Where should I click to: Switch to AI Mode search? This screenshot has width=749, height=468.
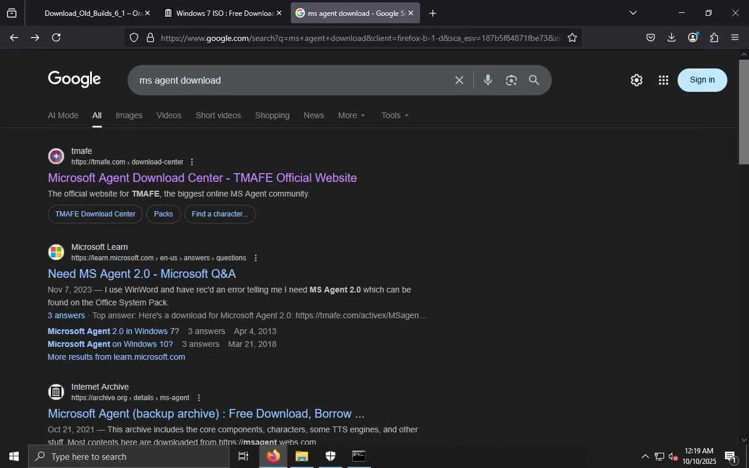(63, 115)
